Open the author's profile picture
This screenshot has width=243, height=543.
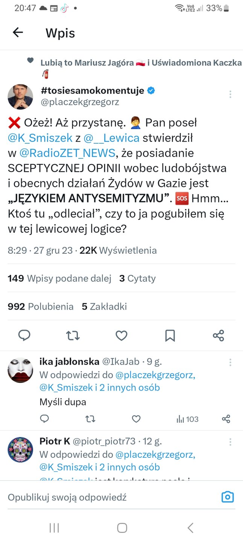[20, 97]
